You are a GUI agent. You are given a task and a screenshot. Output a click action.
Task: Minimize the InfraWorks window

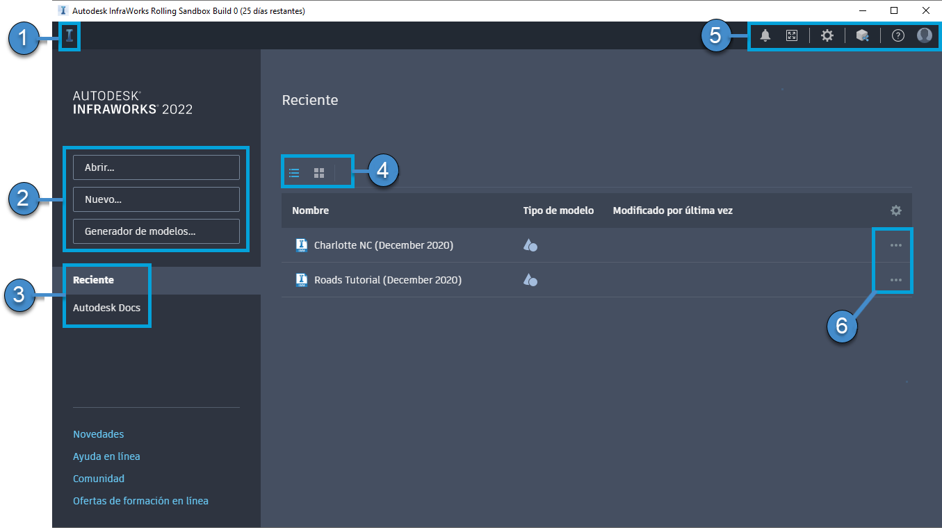coord(862,10)
